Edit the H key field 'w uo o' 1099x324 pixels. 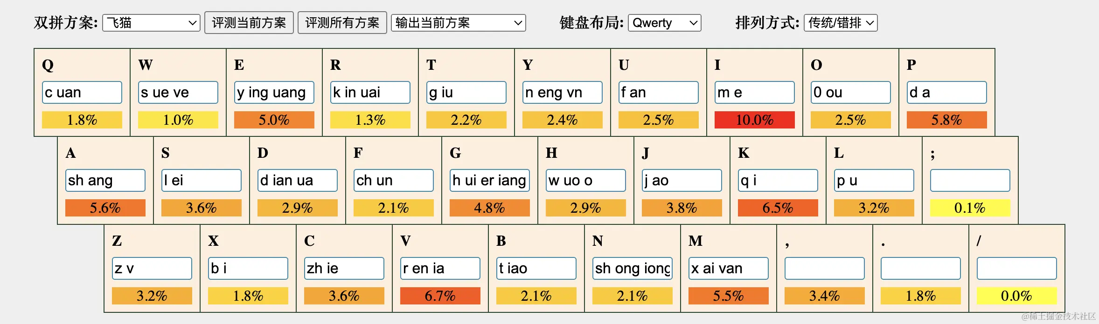pyautogui.click(x=586, y=180)
